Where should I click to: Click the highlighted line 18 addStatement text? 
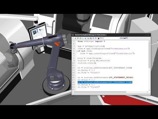[105, 82]
